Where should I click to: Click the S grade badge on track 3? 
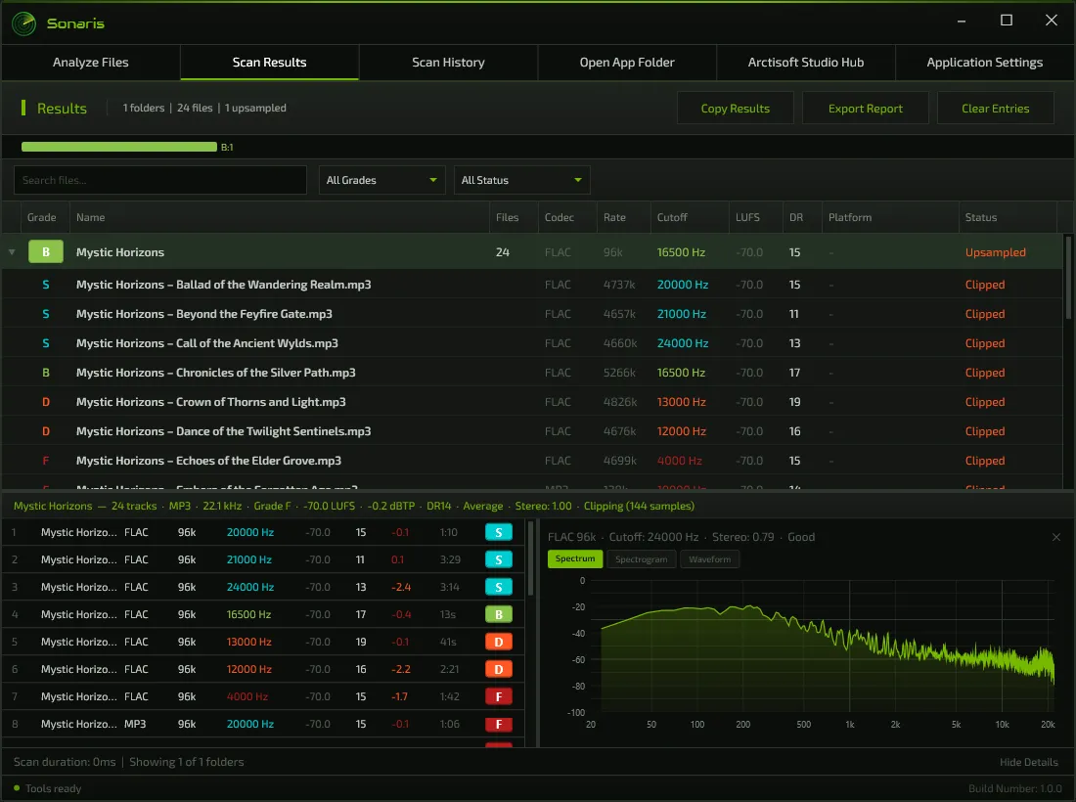[499, 587]
